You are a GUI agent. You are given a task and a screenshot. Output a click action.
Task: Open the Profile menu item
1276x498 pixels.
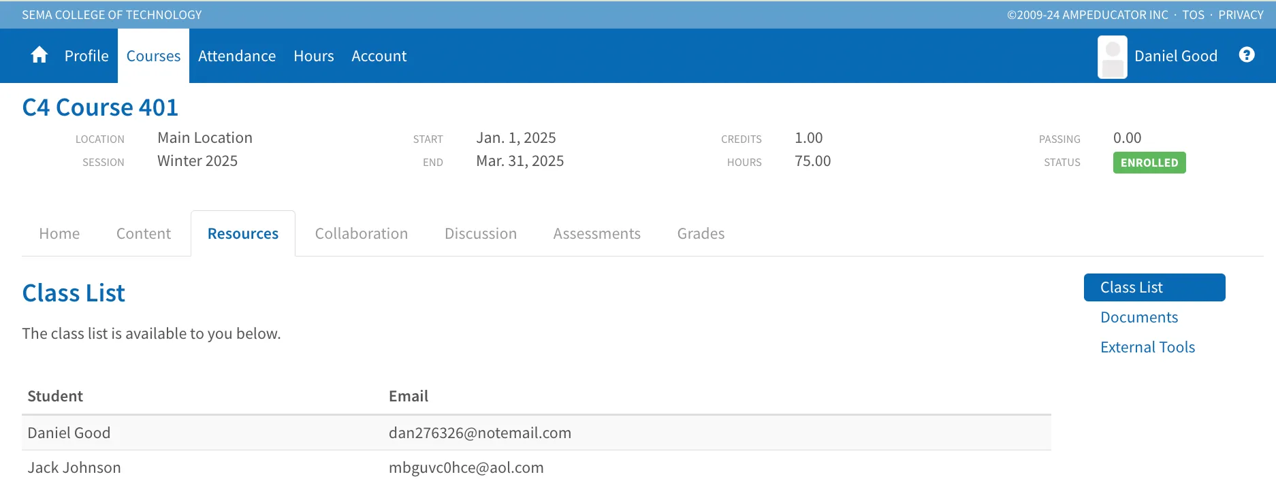pyautogui.click(x=86, y=56)
